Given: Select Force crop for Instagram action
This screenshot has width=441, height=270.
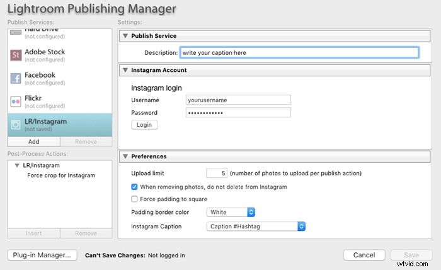Looking at the screenshot, I should coord(61,175).
